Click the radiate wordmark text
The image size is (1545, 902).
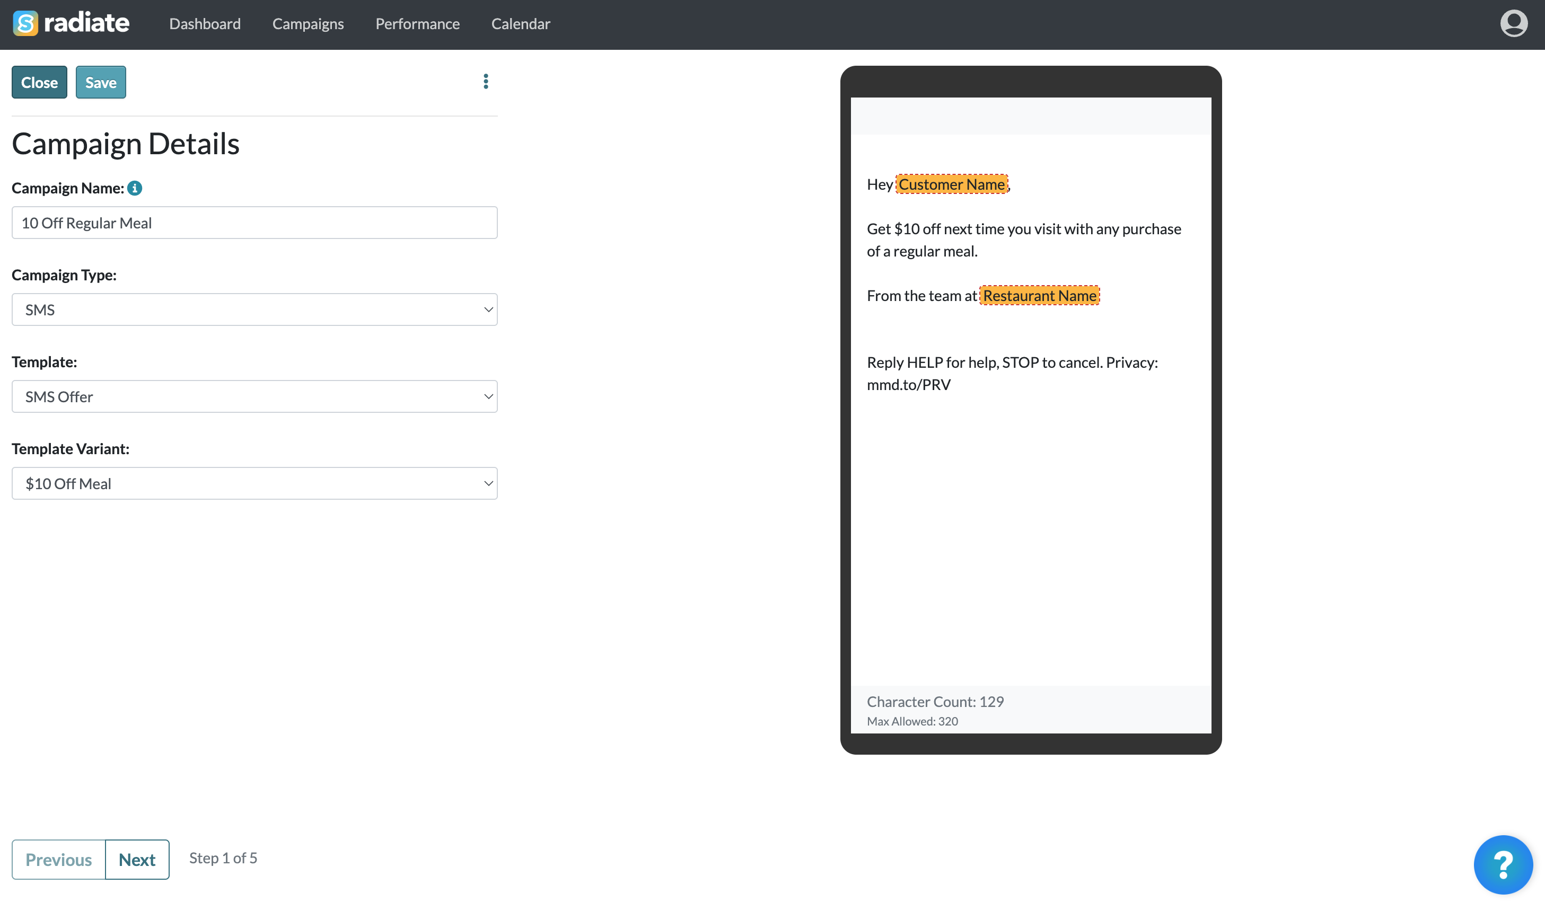coord(86,24)
